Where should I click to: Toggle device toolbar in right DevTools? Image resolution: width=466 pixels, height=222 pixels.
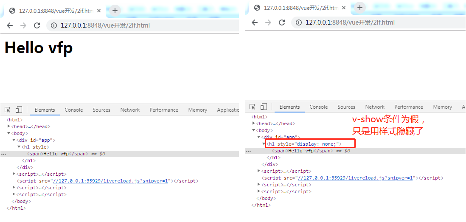click(x=264, y=107)
